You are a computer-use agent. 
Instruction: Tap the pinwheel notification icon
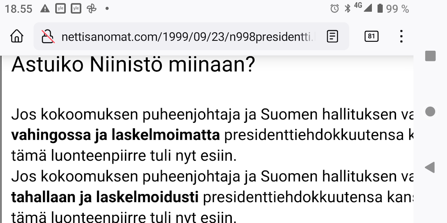point(91,9)
